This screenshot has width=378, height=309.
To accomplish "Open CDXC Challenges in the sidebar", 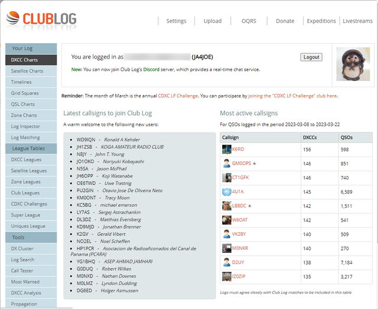I will pos(31,204).
